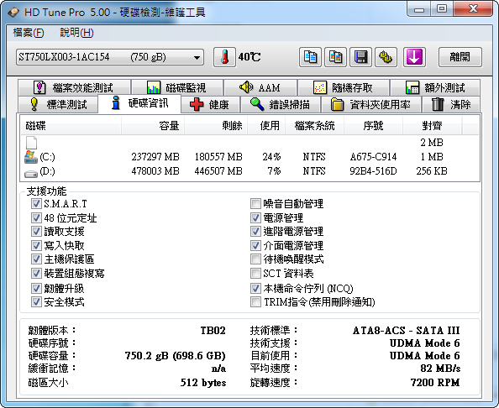Screen dimensions: 499x408
Task: Click the 82 MB/s average speed value
Action: tap(440, 369)
